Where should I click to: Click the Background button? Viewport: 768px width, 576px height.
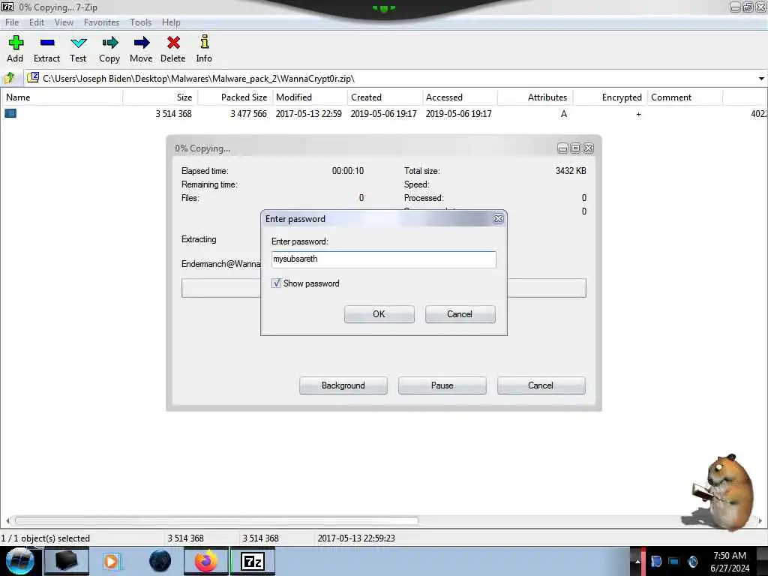tap(343, 385)
